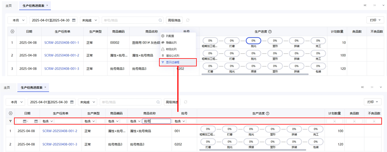Choose 显示过滤框 in the context menu
The width and height of the screenshot is (387, 152).
pos(178,62)
